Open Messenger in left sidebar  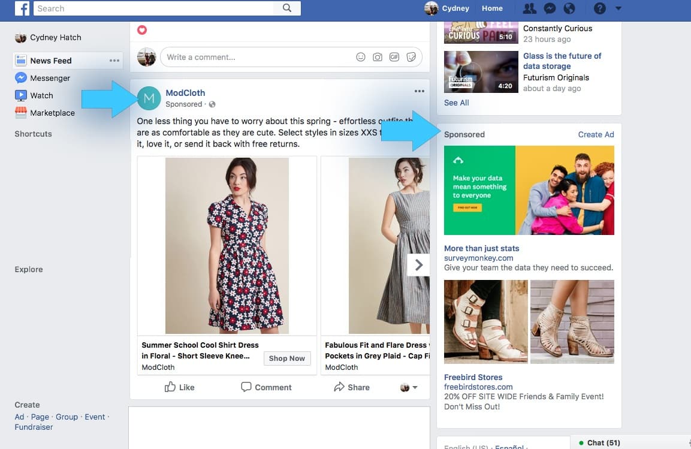43,78
